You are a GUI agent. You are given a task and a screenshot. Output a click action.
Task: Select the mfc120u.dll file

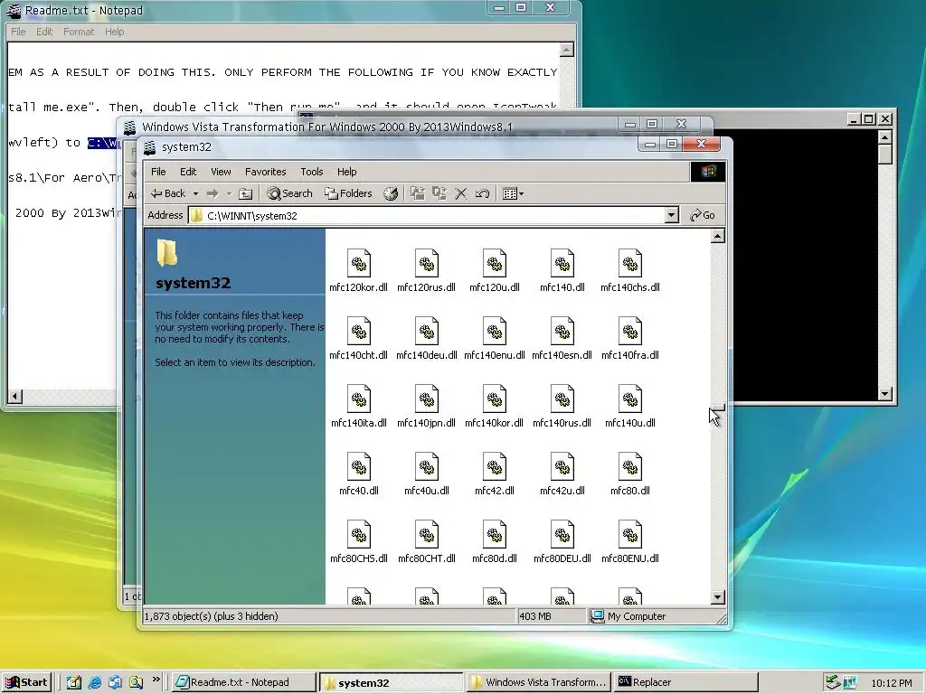point(495,270)
